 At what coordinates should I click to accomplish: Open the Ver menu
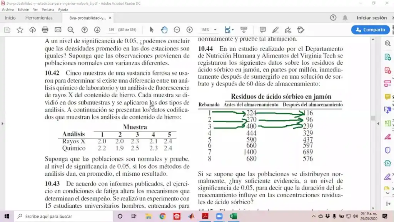point(35,9)
